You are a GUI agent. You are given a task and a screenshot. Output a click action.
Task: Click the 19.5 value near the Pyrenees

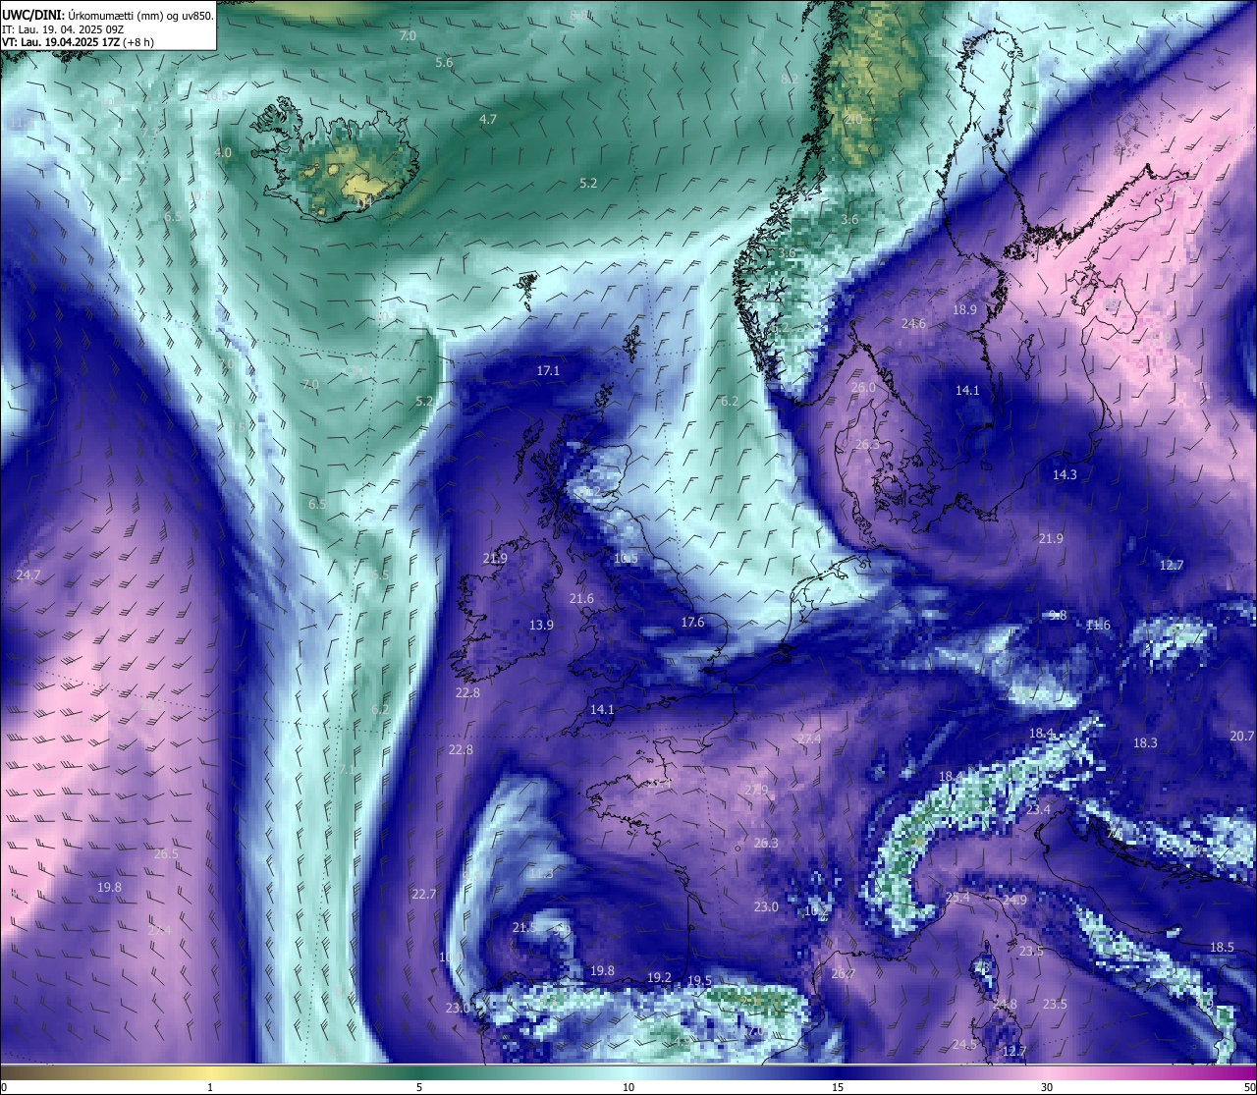(x=699, y=980)
